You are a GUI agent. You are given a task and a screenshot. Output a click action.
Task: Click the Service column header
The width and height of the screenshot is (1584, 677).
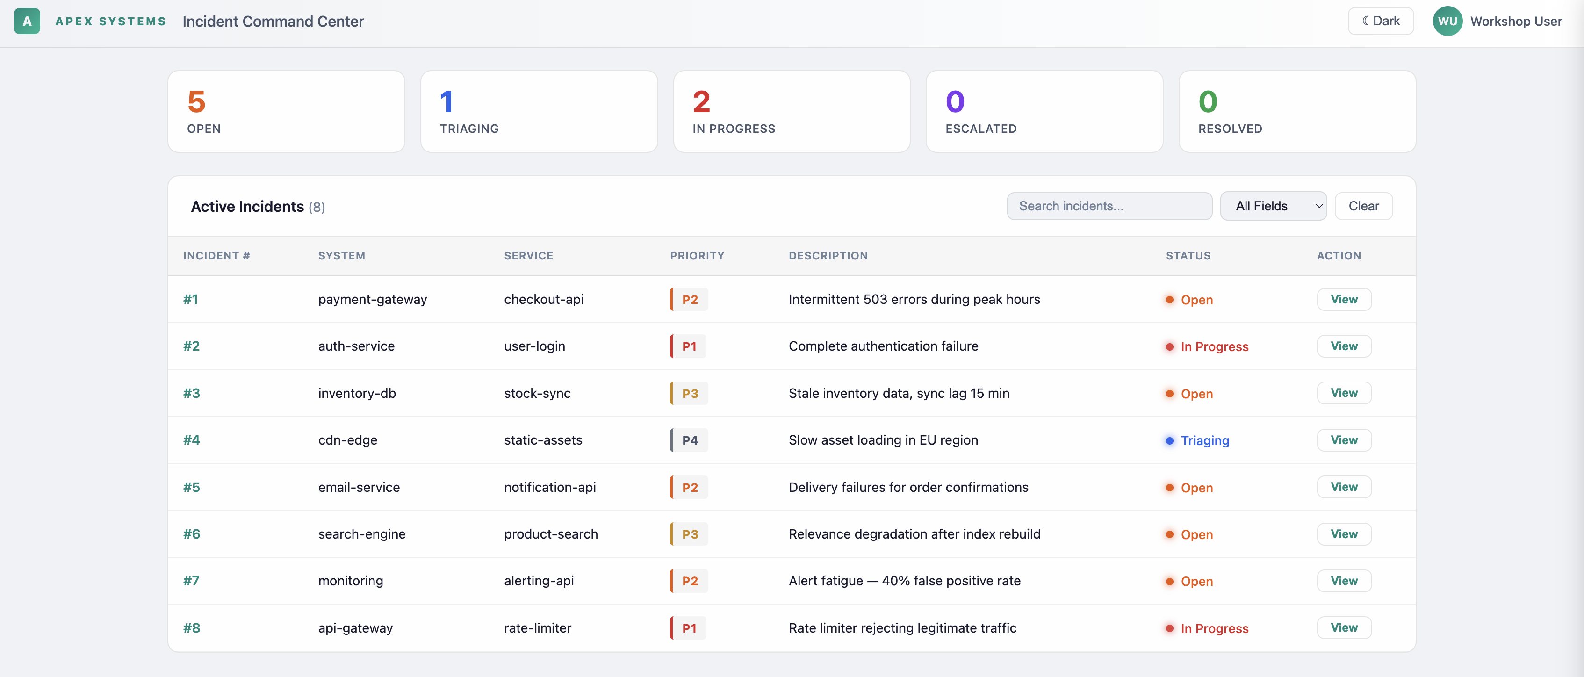528,256
